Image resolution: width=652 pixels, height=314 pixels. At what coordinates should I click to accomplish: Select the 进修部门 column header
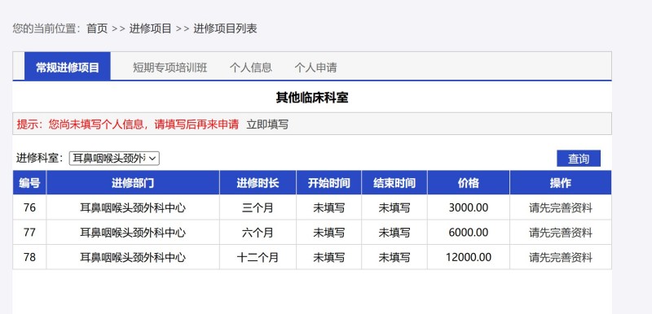(133, 182)
